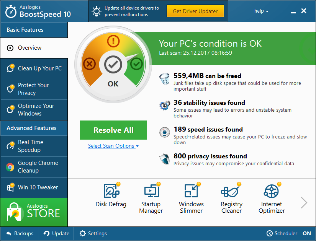The height and width of the screenshot is (241, 316).
Task: Click the Basic Features header
Action: pos(34,30)
